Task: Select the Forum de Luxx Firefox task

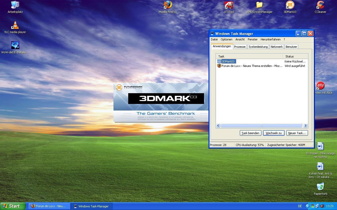Action: (262, 66)
